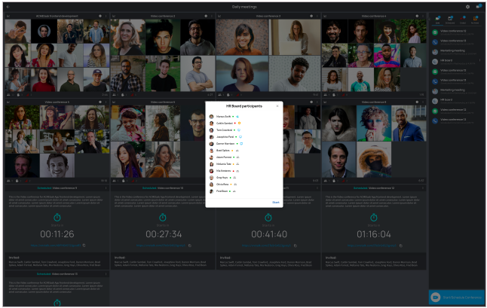Copy the Video conference 9 meeting link

click(84, 245)
